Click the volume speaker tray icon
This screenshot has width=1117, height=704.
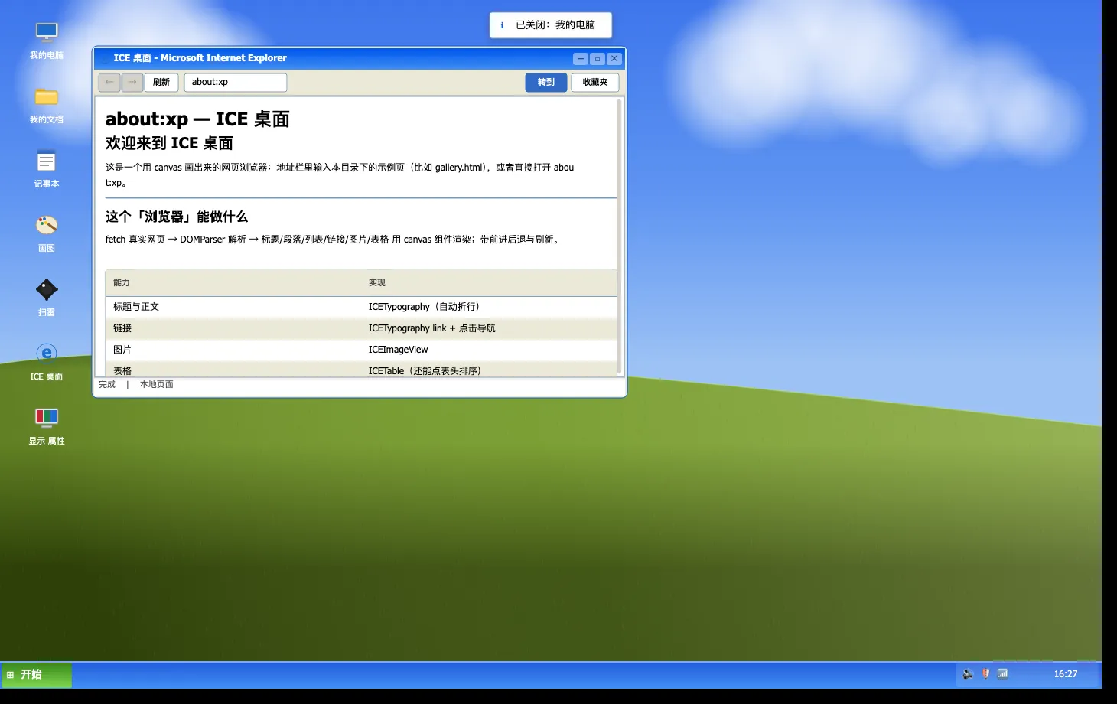tap(968, 674)
